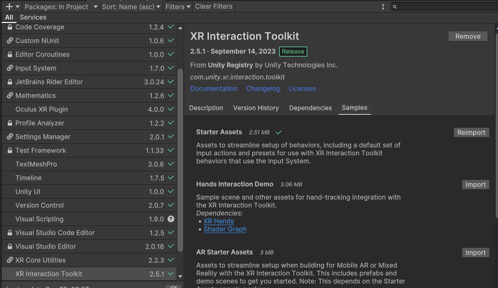The width and height of the screenshot is (498, 288).
Task: Open the three-dot more options menu
Action: click(x=383, y=7)
